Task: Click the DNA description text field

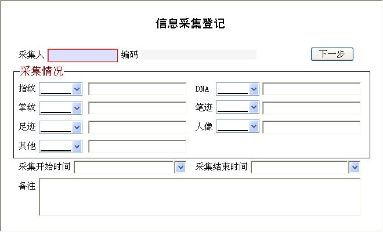Action: point(312,89)
